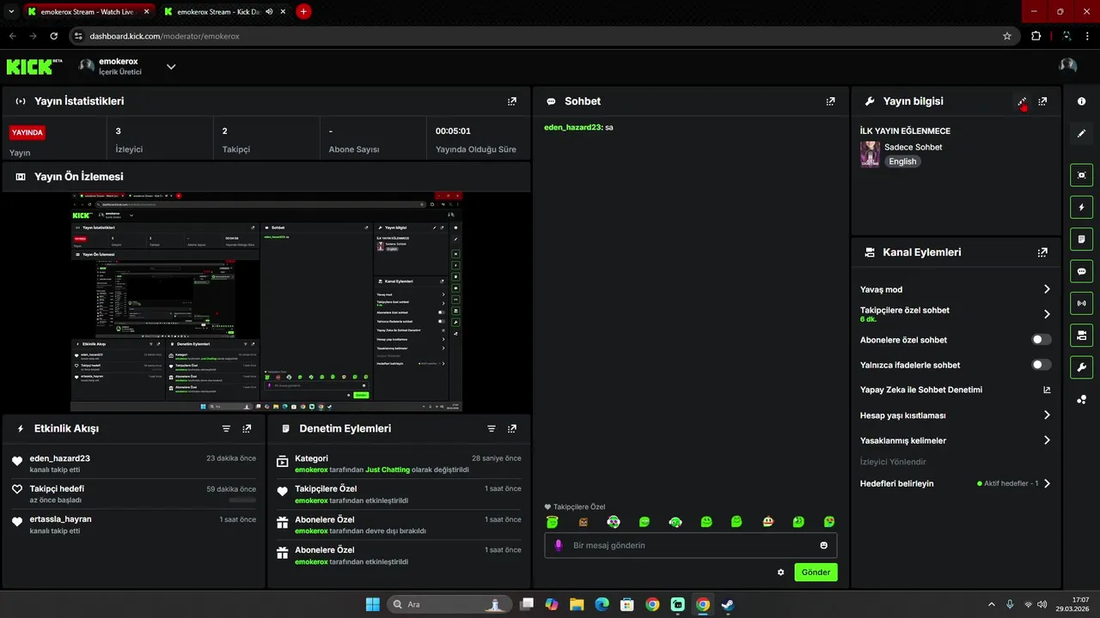Expand Yasaklanmış kelimeler settings

1047,440
